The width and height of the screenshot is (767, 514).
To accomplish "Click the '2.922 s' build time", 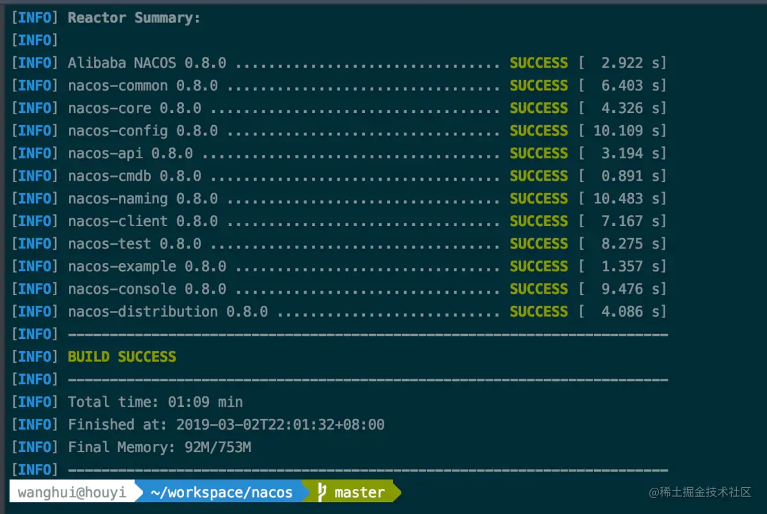I will [x=630, y=63].
